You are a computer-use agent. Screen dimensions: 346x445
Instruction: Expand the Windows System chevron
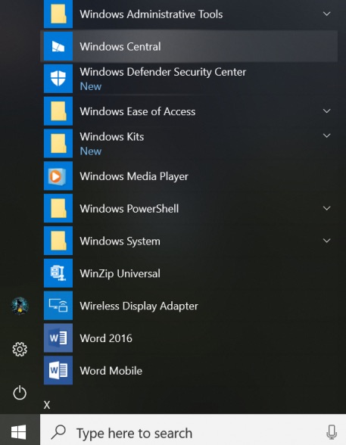327,241
